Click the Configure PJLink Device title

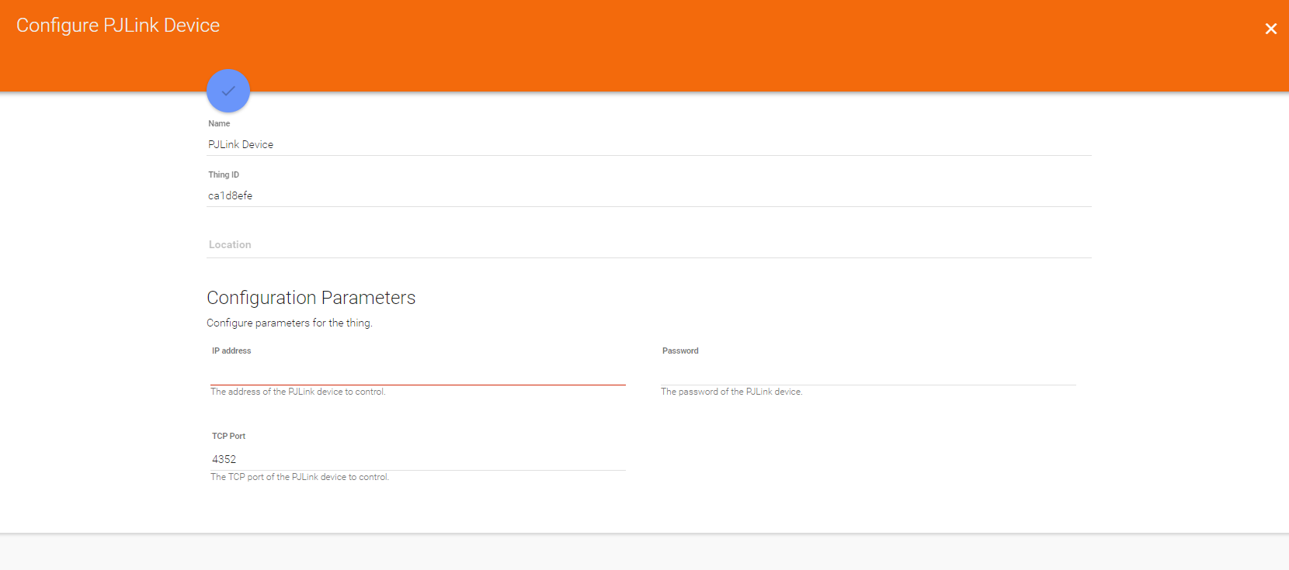click(x=118, y=26)
